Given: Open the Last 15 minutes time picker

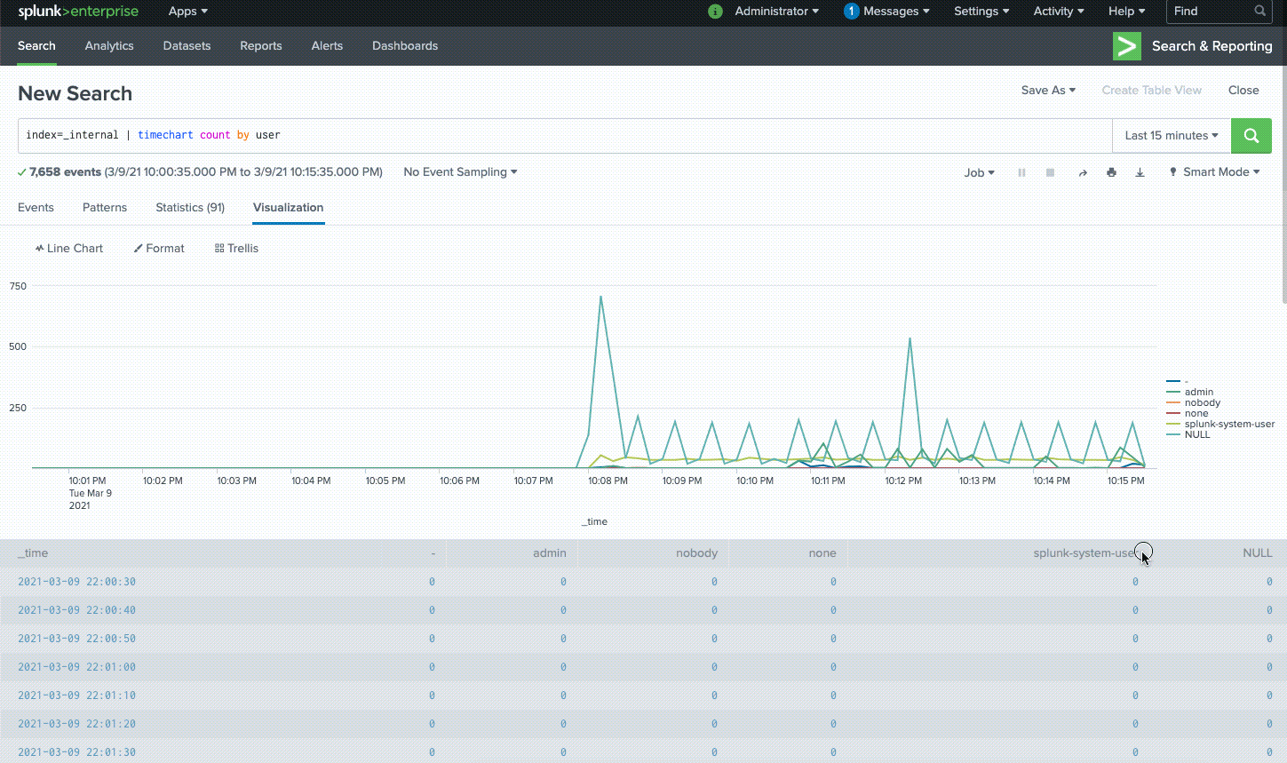Looking at the screenshot, I should 1170,135.
